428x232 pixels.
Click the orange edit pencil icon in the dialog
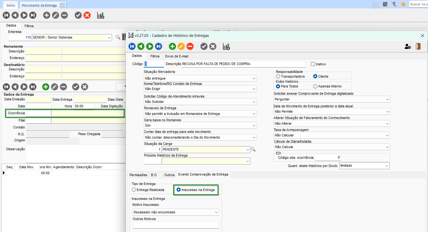(x=181, y=46)
